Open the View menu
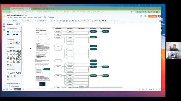This screenshot has width=181, height=101. (20, 17)
